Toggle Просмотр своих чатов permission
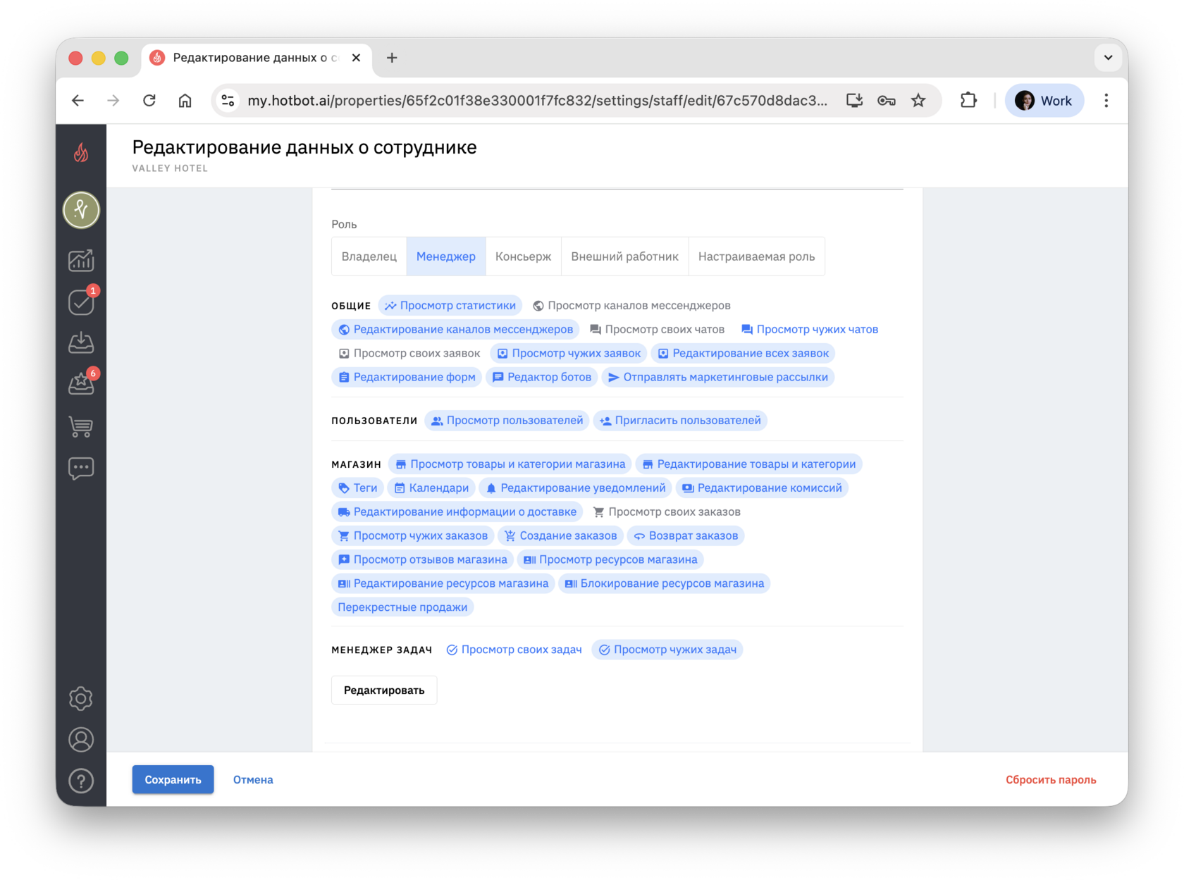1184x880 pixels. (x=657, y=329)
